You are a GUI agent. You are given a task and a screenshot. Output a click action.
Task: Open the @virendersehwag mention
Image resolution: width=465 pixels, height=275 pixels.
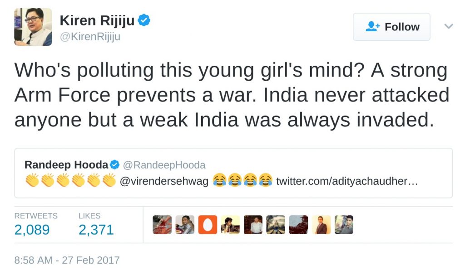(164, 181)
